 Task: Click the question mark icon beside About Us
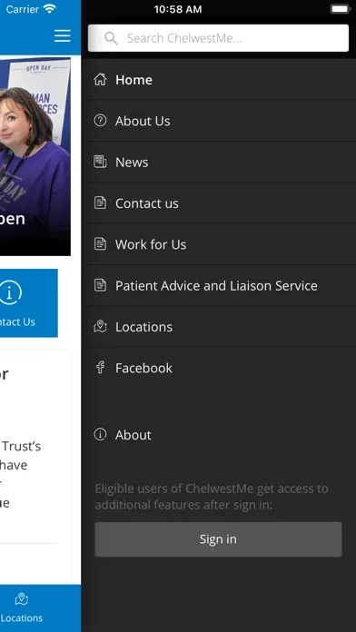100,120
